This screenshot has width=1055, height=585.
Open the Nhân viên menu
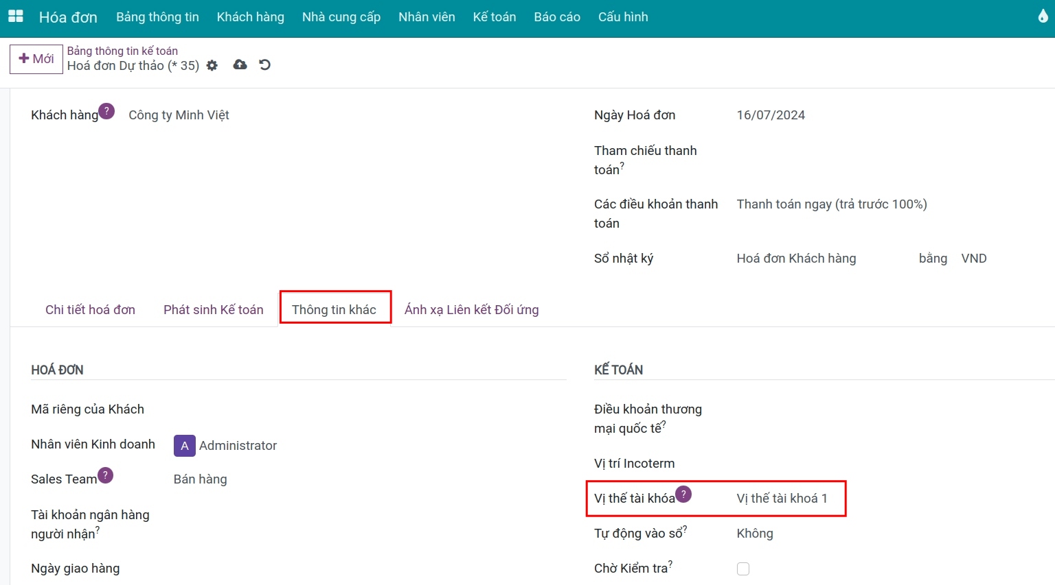427,17
